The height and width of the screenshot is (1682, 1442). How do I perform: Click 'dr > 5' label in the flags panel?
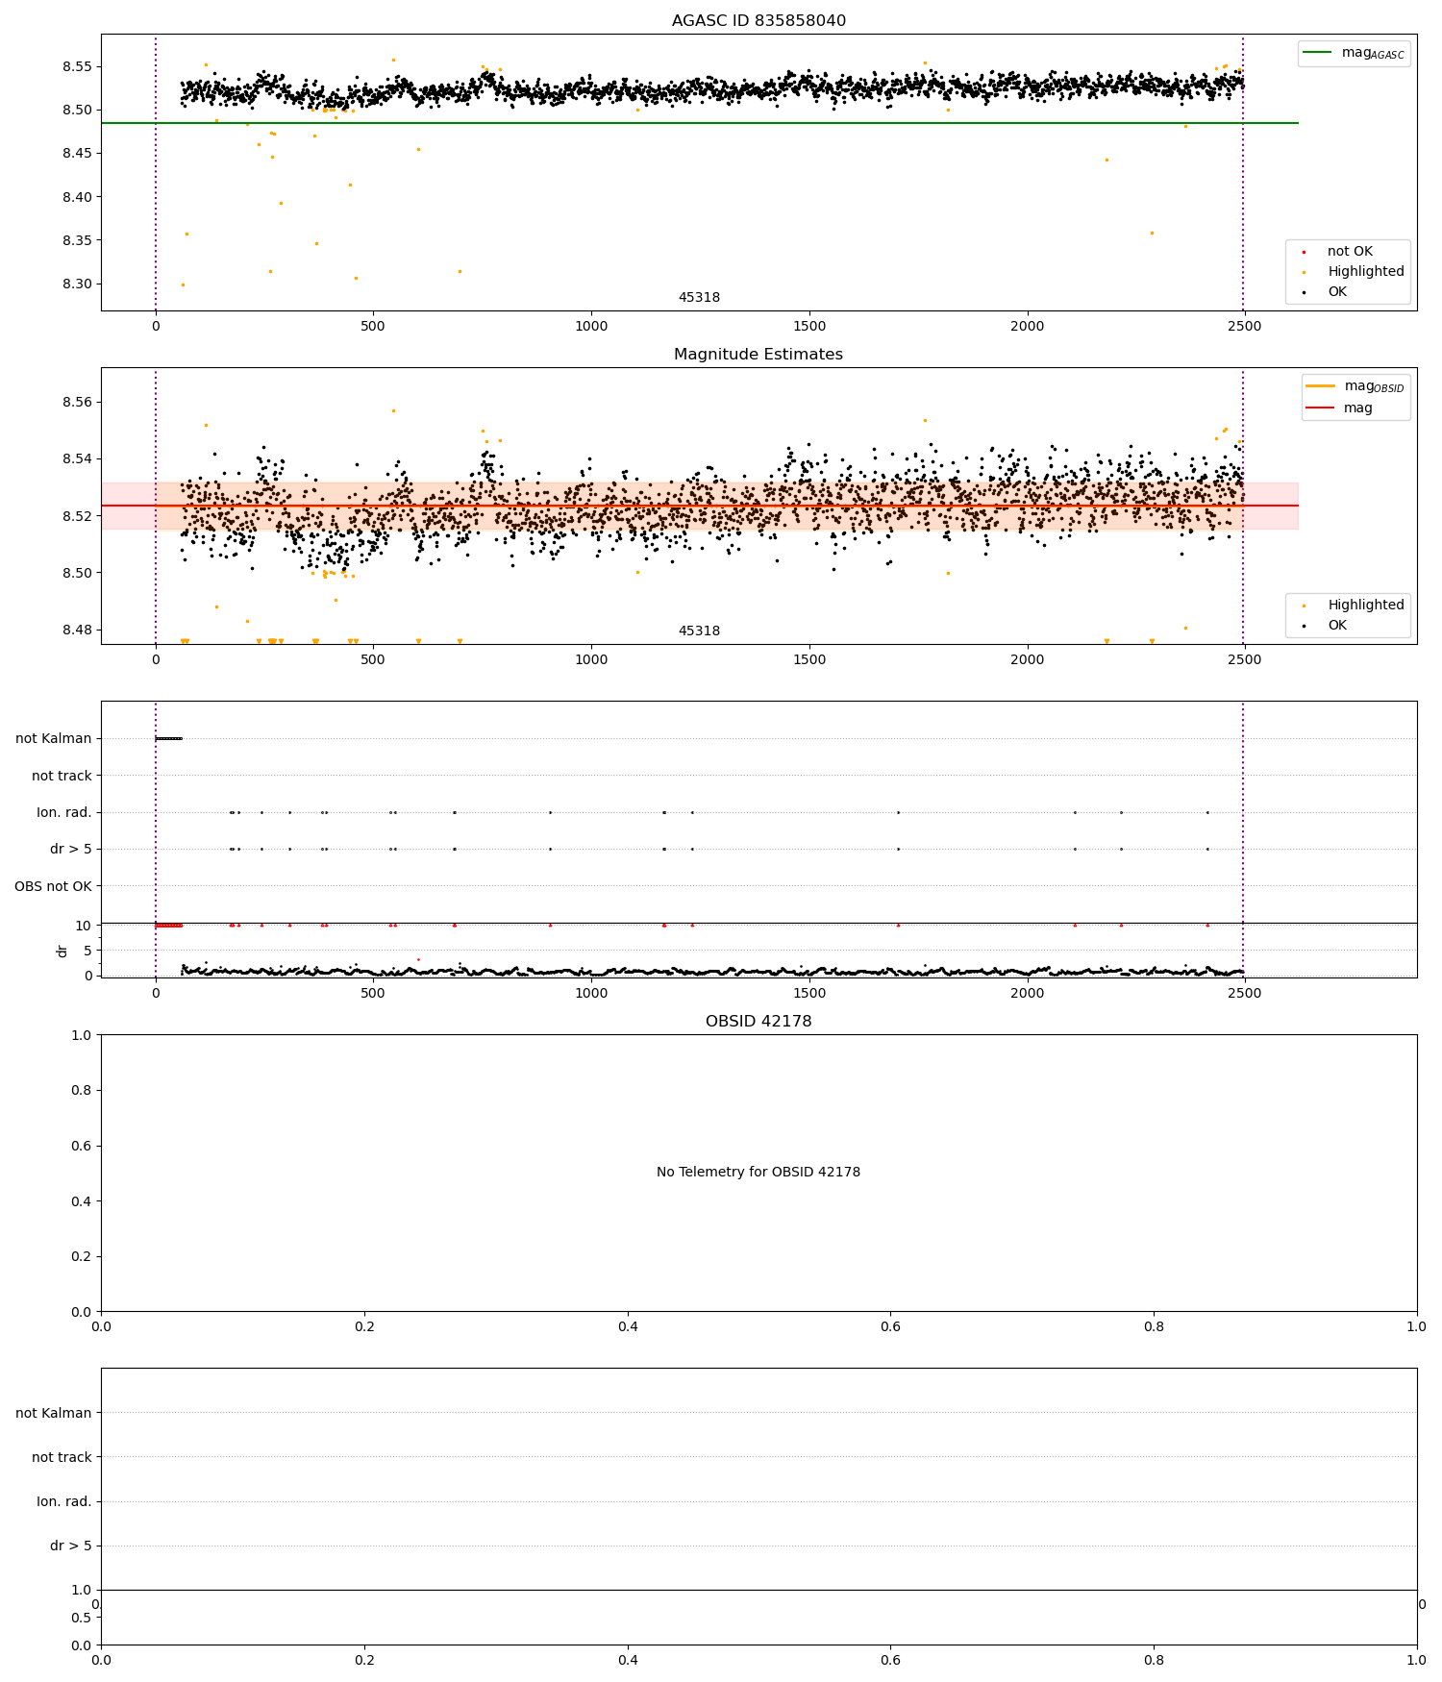[71, 850]
